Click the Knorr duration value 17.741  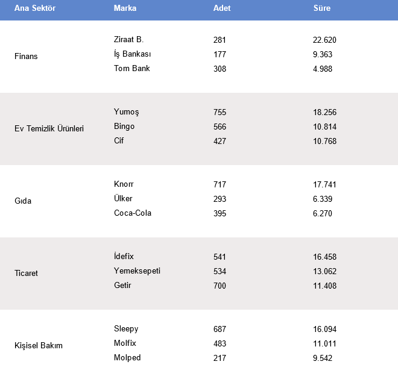pos(324,184)
